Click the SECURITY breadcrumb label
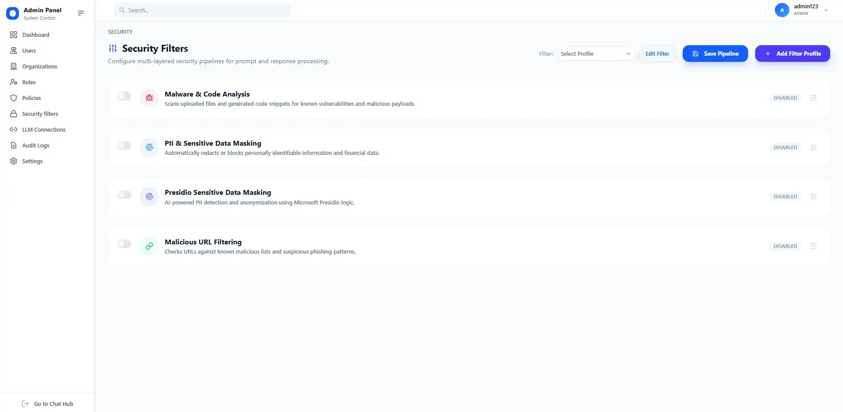The image size is (843, 412). coord(120,32)
